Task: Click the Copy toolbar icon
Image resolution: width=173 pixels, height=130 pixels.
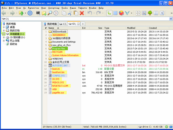Action: 64,13
